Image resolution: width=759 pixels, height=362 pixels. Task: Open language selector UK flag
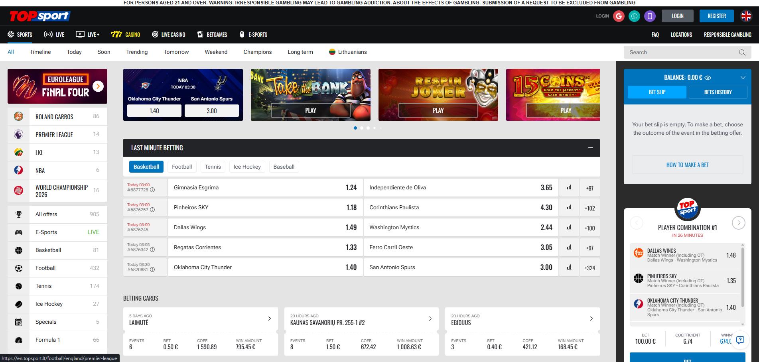(746, 16)
